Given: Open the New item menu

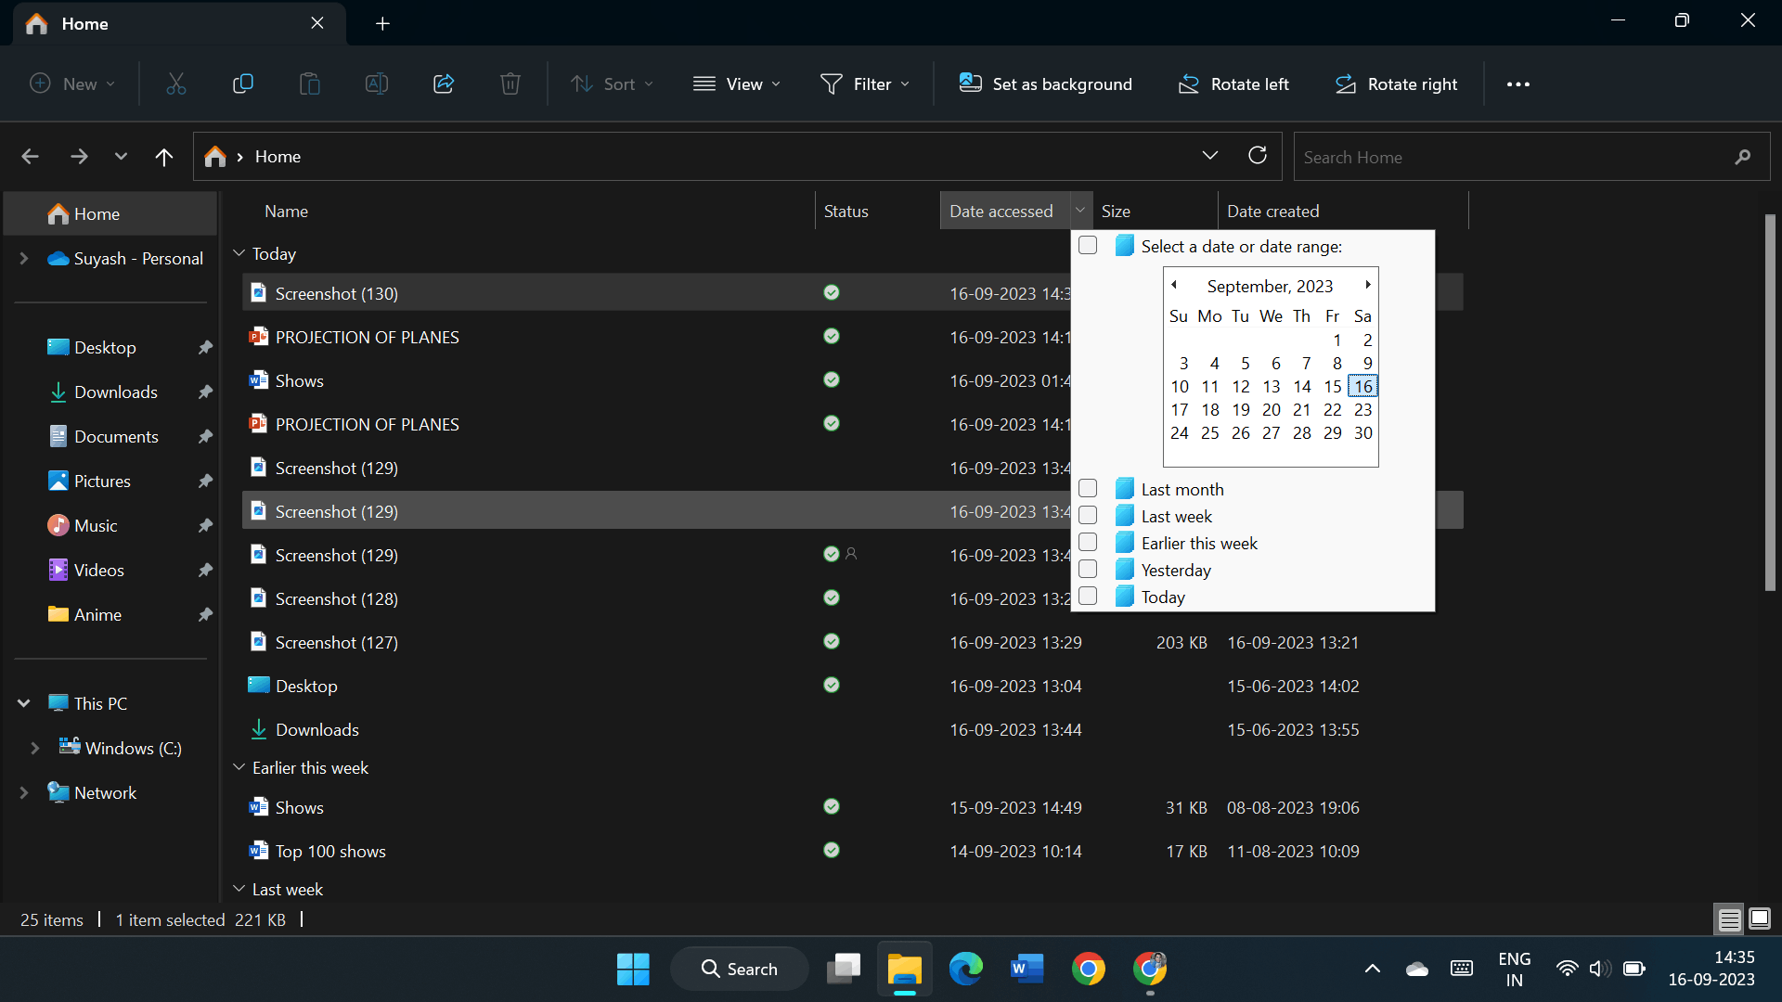Looking at the screenshot, I should [x=72, y=84].
